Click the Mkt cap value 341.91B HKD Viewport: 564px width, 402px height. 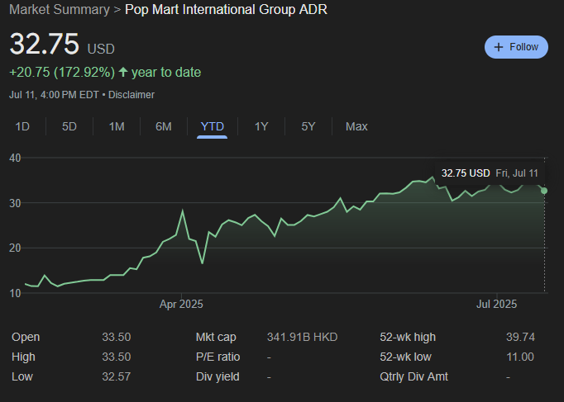[x=302, y=337]
